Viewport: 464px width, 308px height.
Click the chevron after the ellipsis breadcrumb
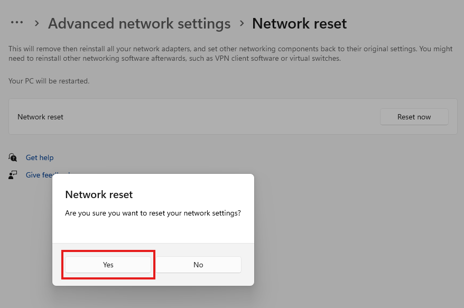point(36,23)
